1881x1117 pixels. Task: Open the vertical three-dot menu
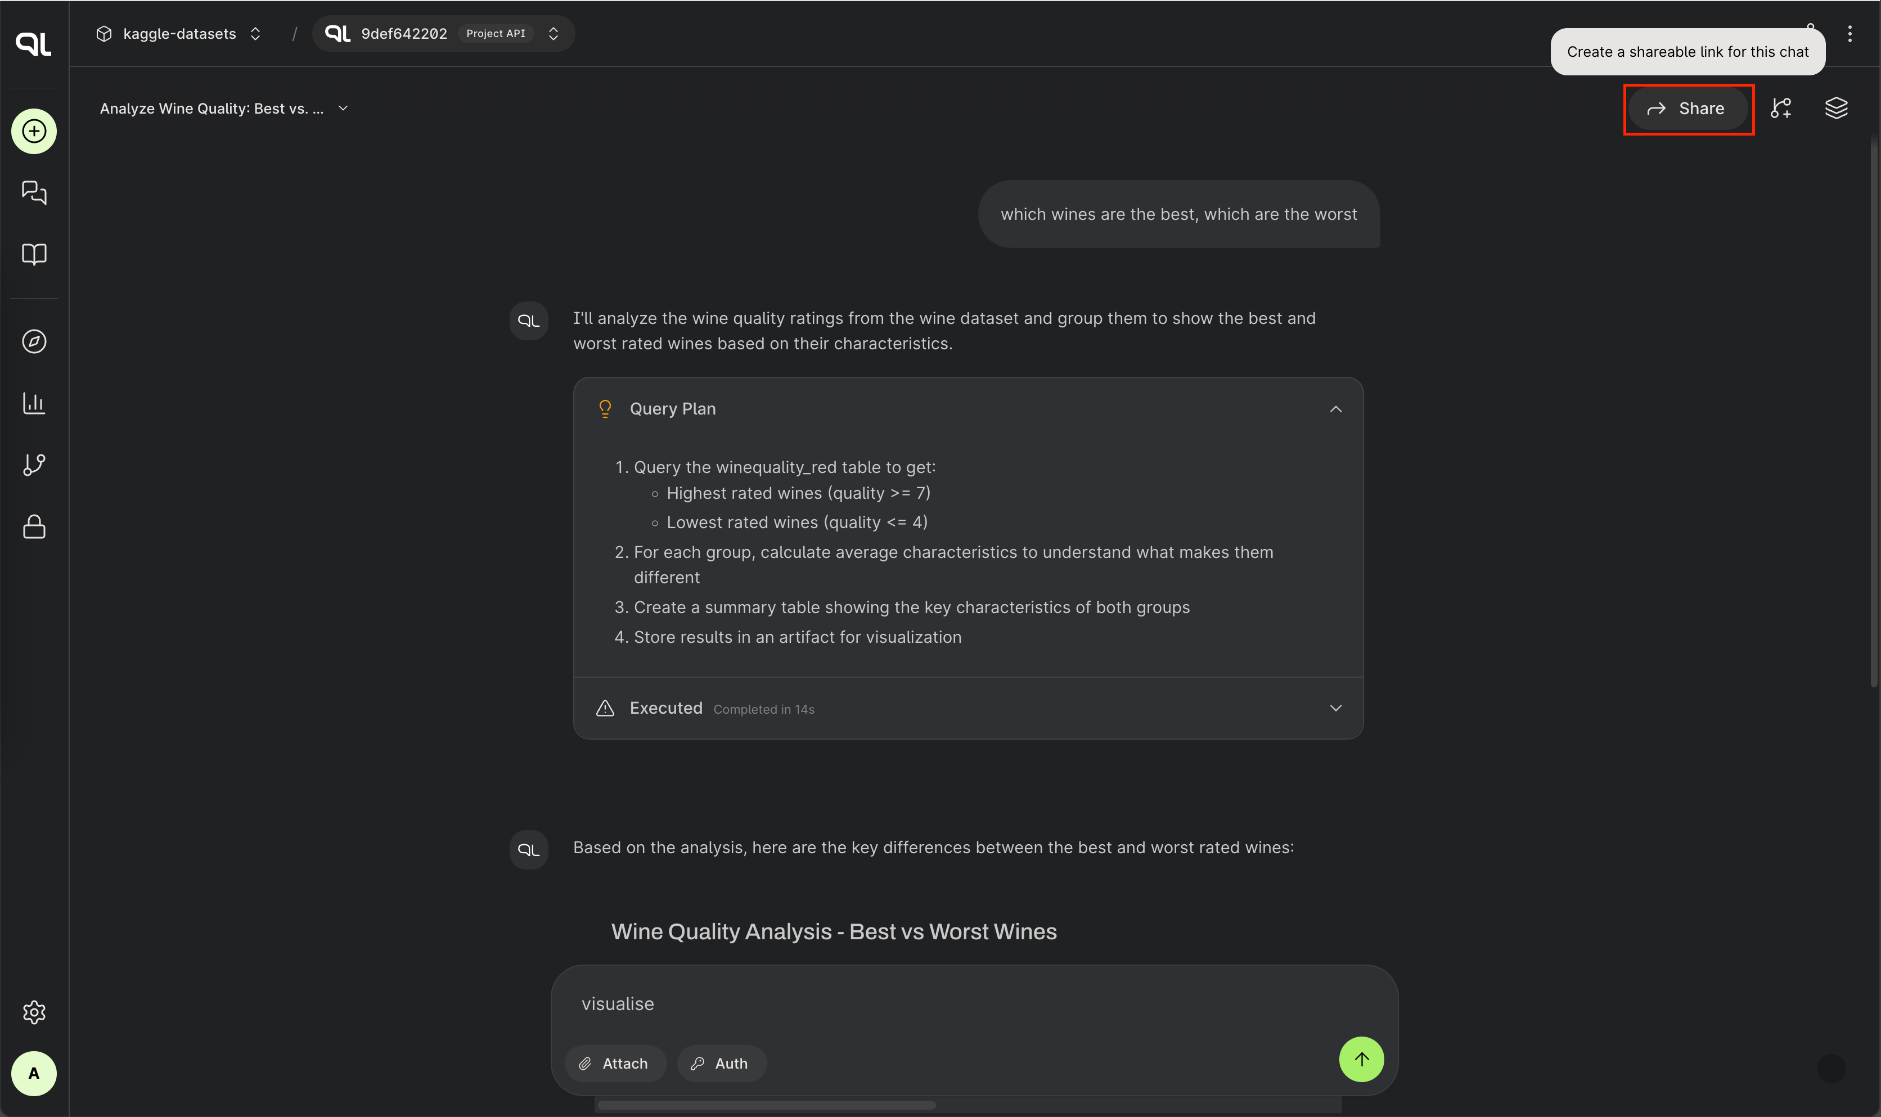1849,34
